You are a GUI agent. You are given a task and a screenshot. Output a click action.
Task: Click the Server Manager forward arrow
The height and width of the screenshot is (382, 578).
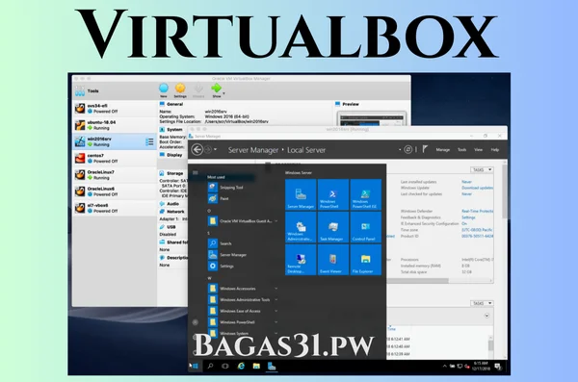click(208, 149)
